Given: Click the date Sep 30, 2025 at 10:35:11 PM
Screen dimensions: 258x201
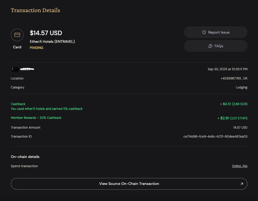Looking at the screenshot, I should pyautogui.click(x=227, y=69).
